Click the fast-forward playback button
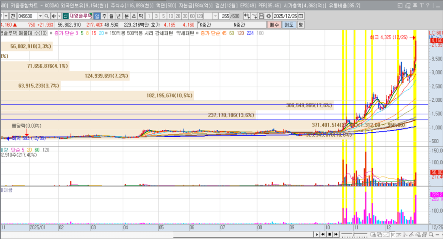Screen dimensions: 443x239 coord(336,234)
